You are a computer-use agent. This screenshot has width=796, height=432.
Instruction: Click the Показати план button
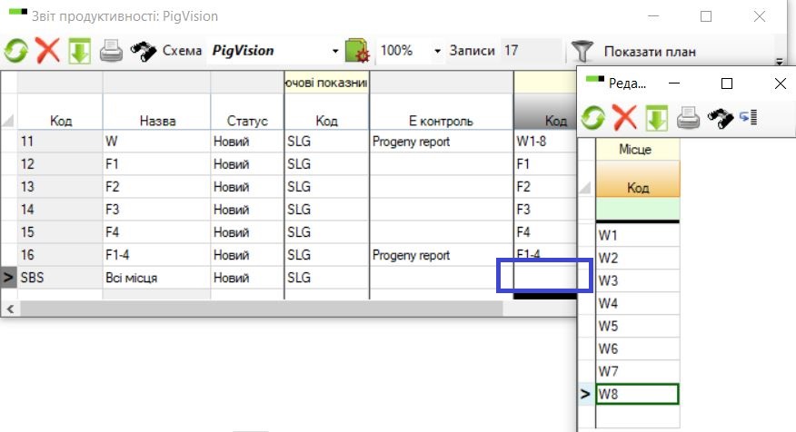coord(650,52)
